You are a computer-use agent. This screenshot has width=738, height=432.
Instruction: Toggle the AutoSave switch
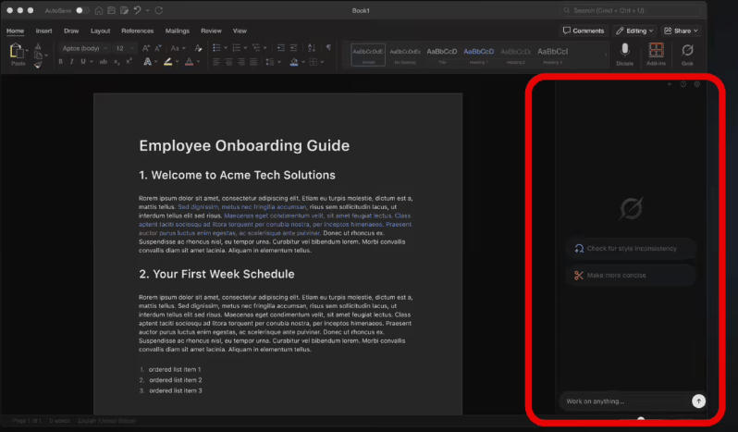pyautogui.click(x=82, y=10)
